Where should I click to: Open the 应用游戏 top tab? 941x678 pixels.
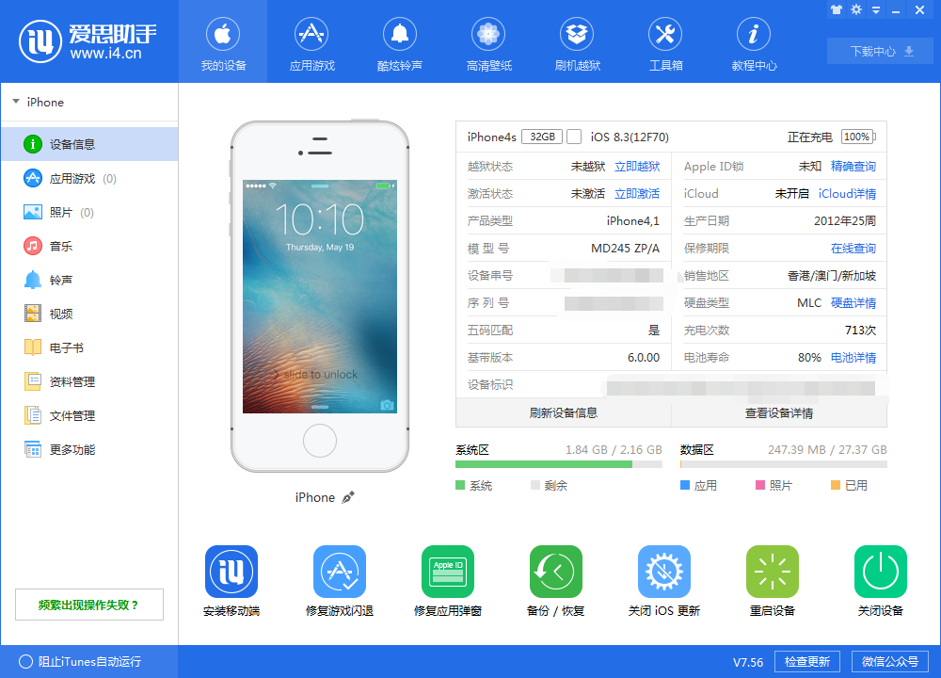click(311, 43)
